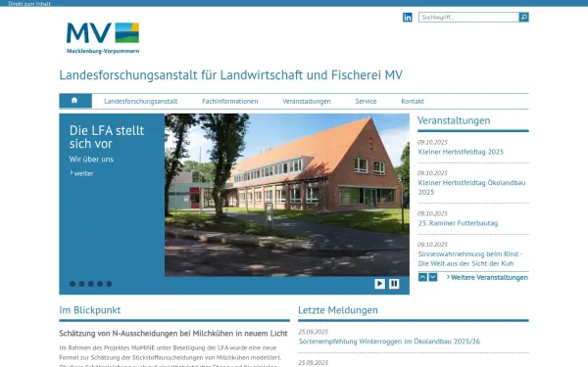Click 'Wir über uns' subtitle text

[91, 160]
